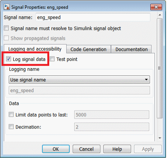Enable the Test point checkbox
The image size is (167, 158).
click(x=52, y=59)
